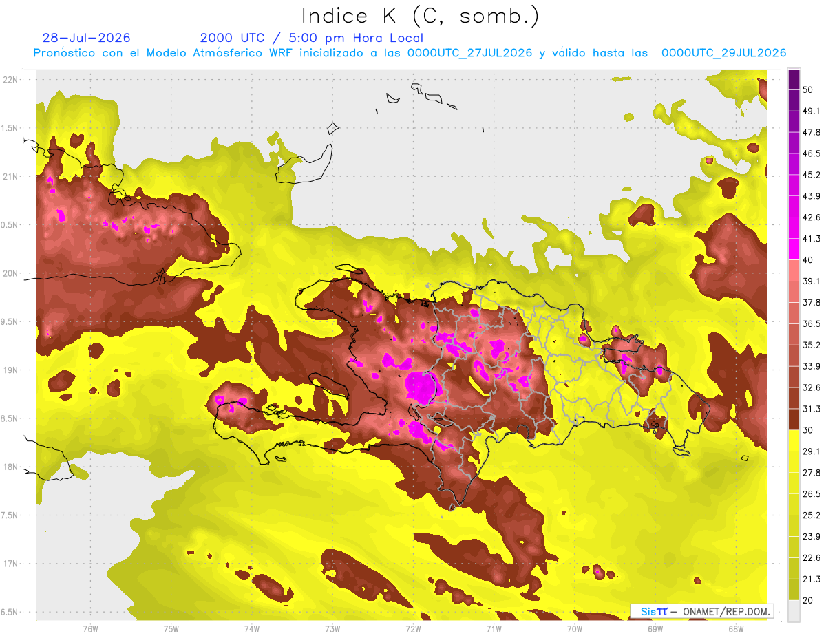826x638 pixels.
Task: Click the "69W" longitude axis label
Action: [x=655, y=628]
